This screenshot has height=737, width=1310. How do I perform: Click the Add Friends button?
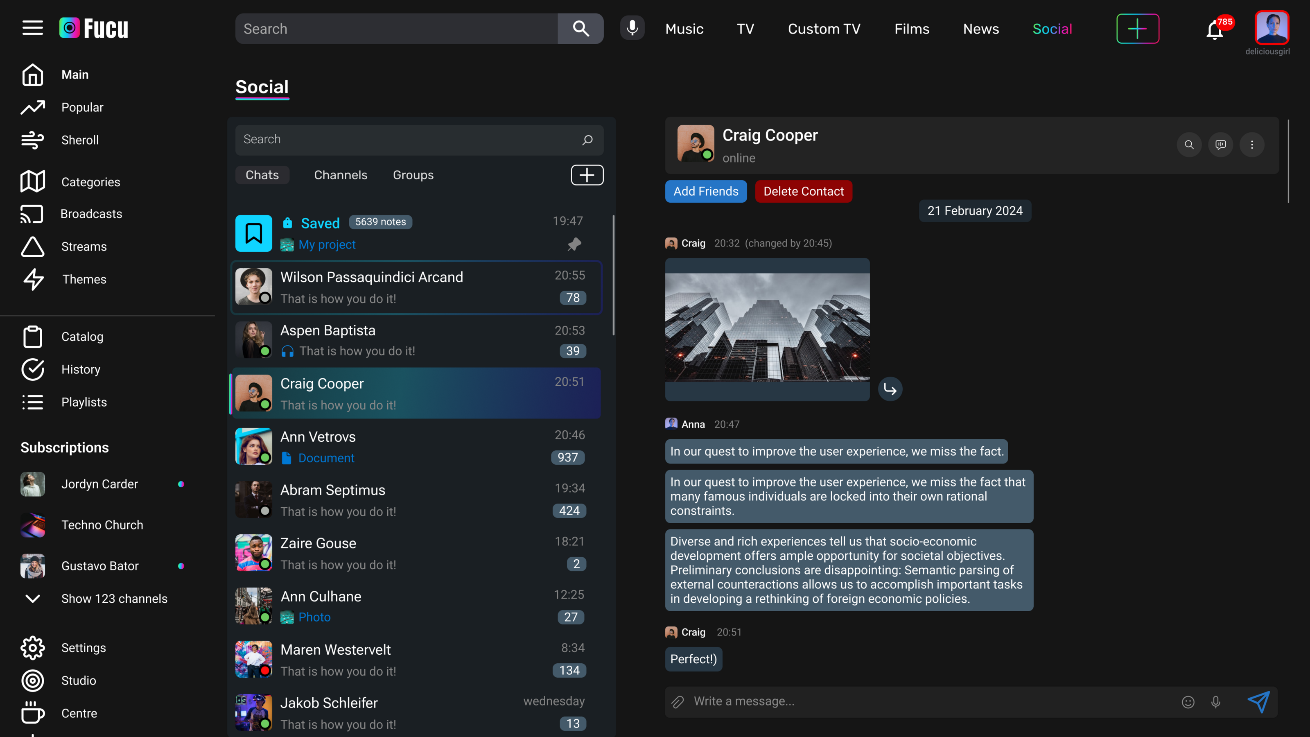[705, 191]
